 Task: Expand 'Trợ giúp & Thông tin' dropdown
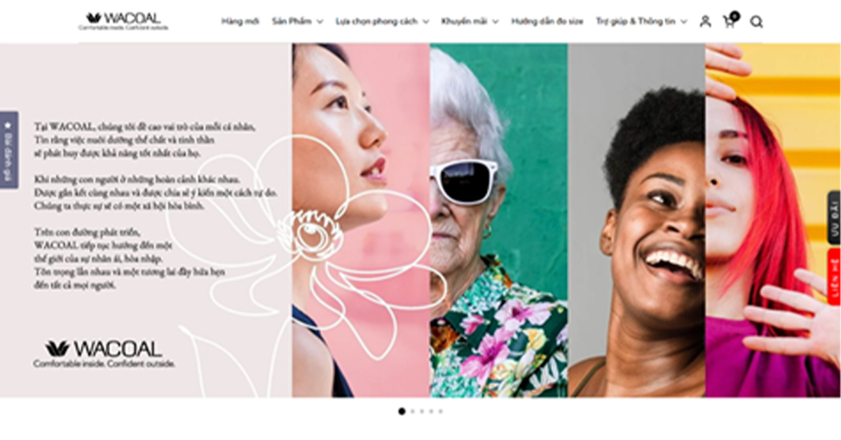tap(641, 22)
